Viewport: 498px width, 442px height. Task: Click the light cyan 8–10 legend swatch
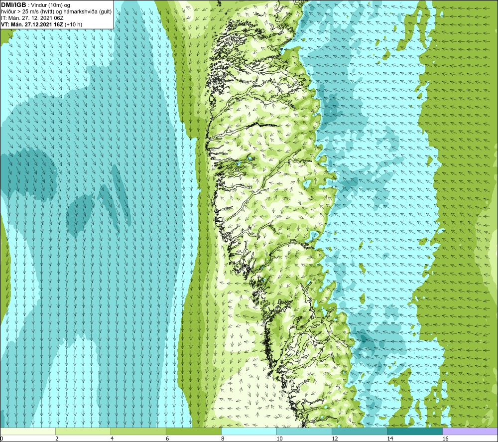(249, 432)
